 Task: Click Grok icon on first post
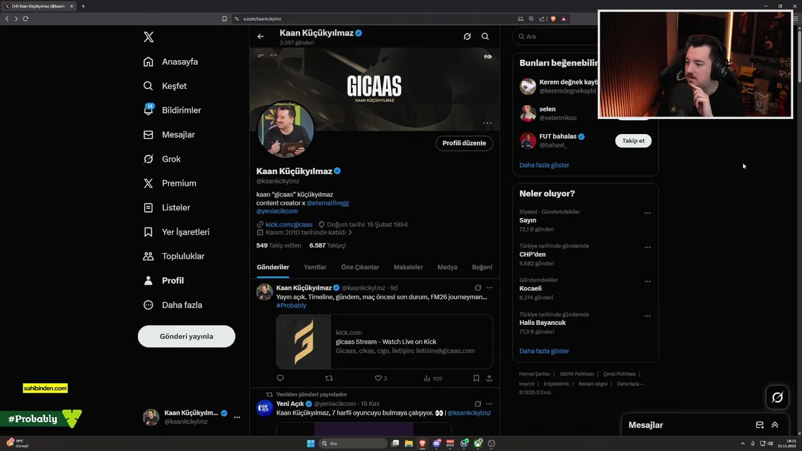[478, 288]
